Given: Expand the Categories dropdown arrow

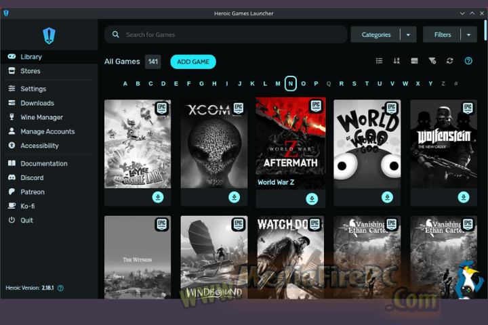Looking at the screenshot, I should tap(408, 35).
